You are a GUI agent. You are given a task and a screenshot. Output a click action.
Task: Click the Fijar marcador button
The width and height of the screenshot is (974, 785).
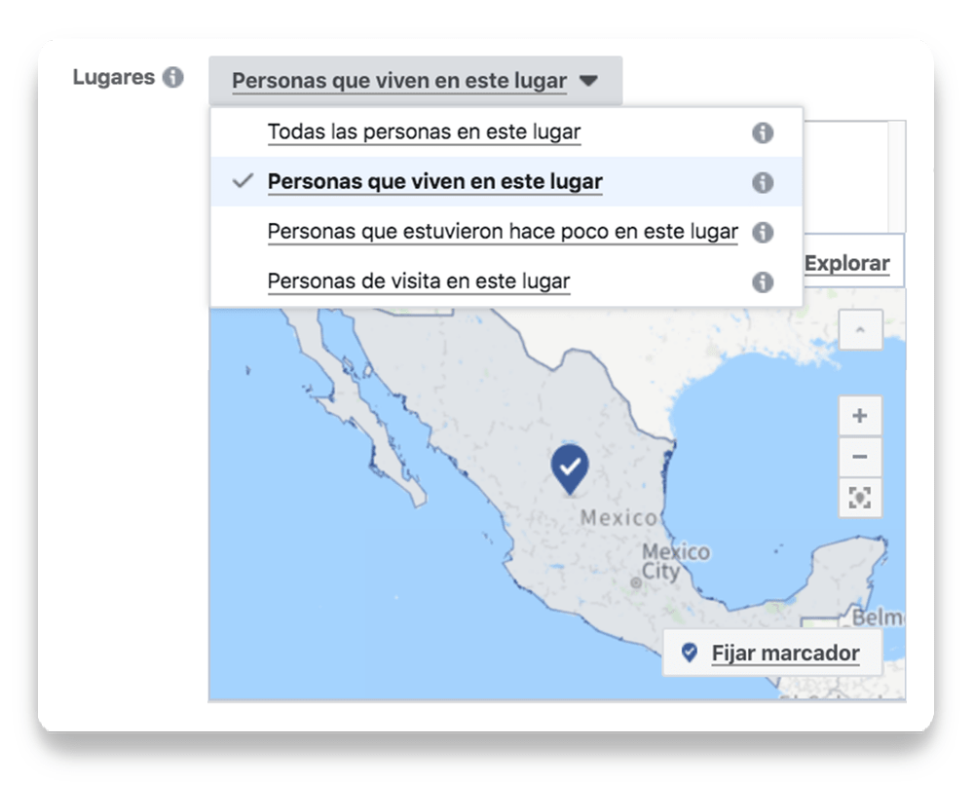coord(772,653)
